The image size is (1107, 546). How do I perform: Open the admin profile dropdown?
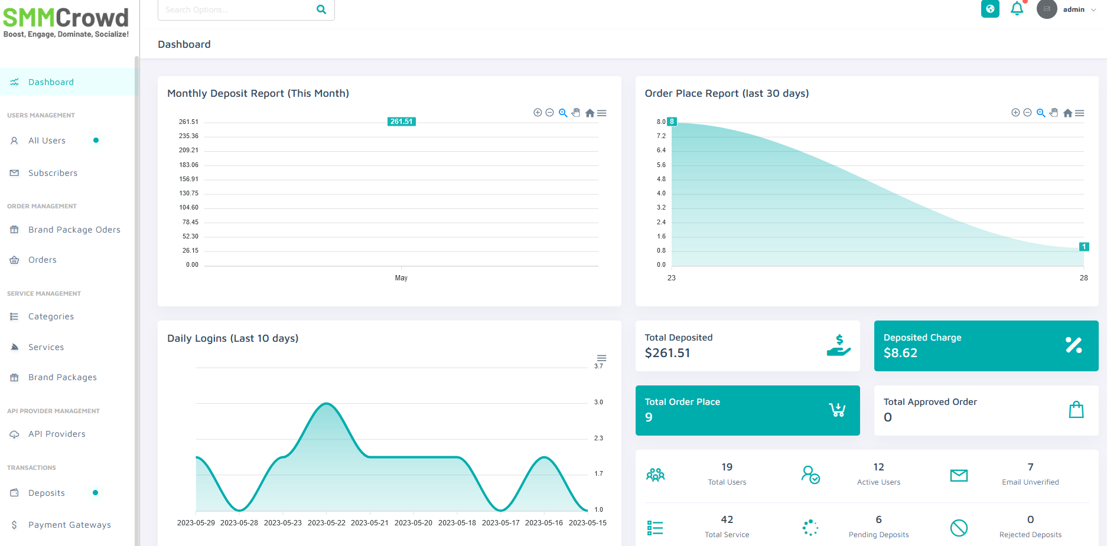[x=1067, y=9]
